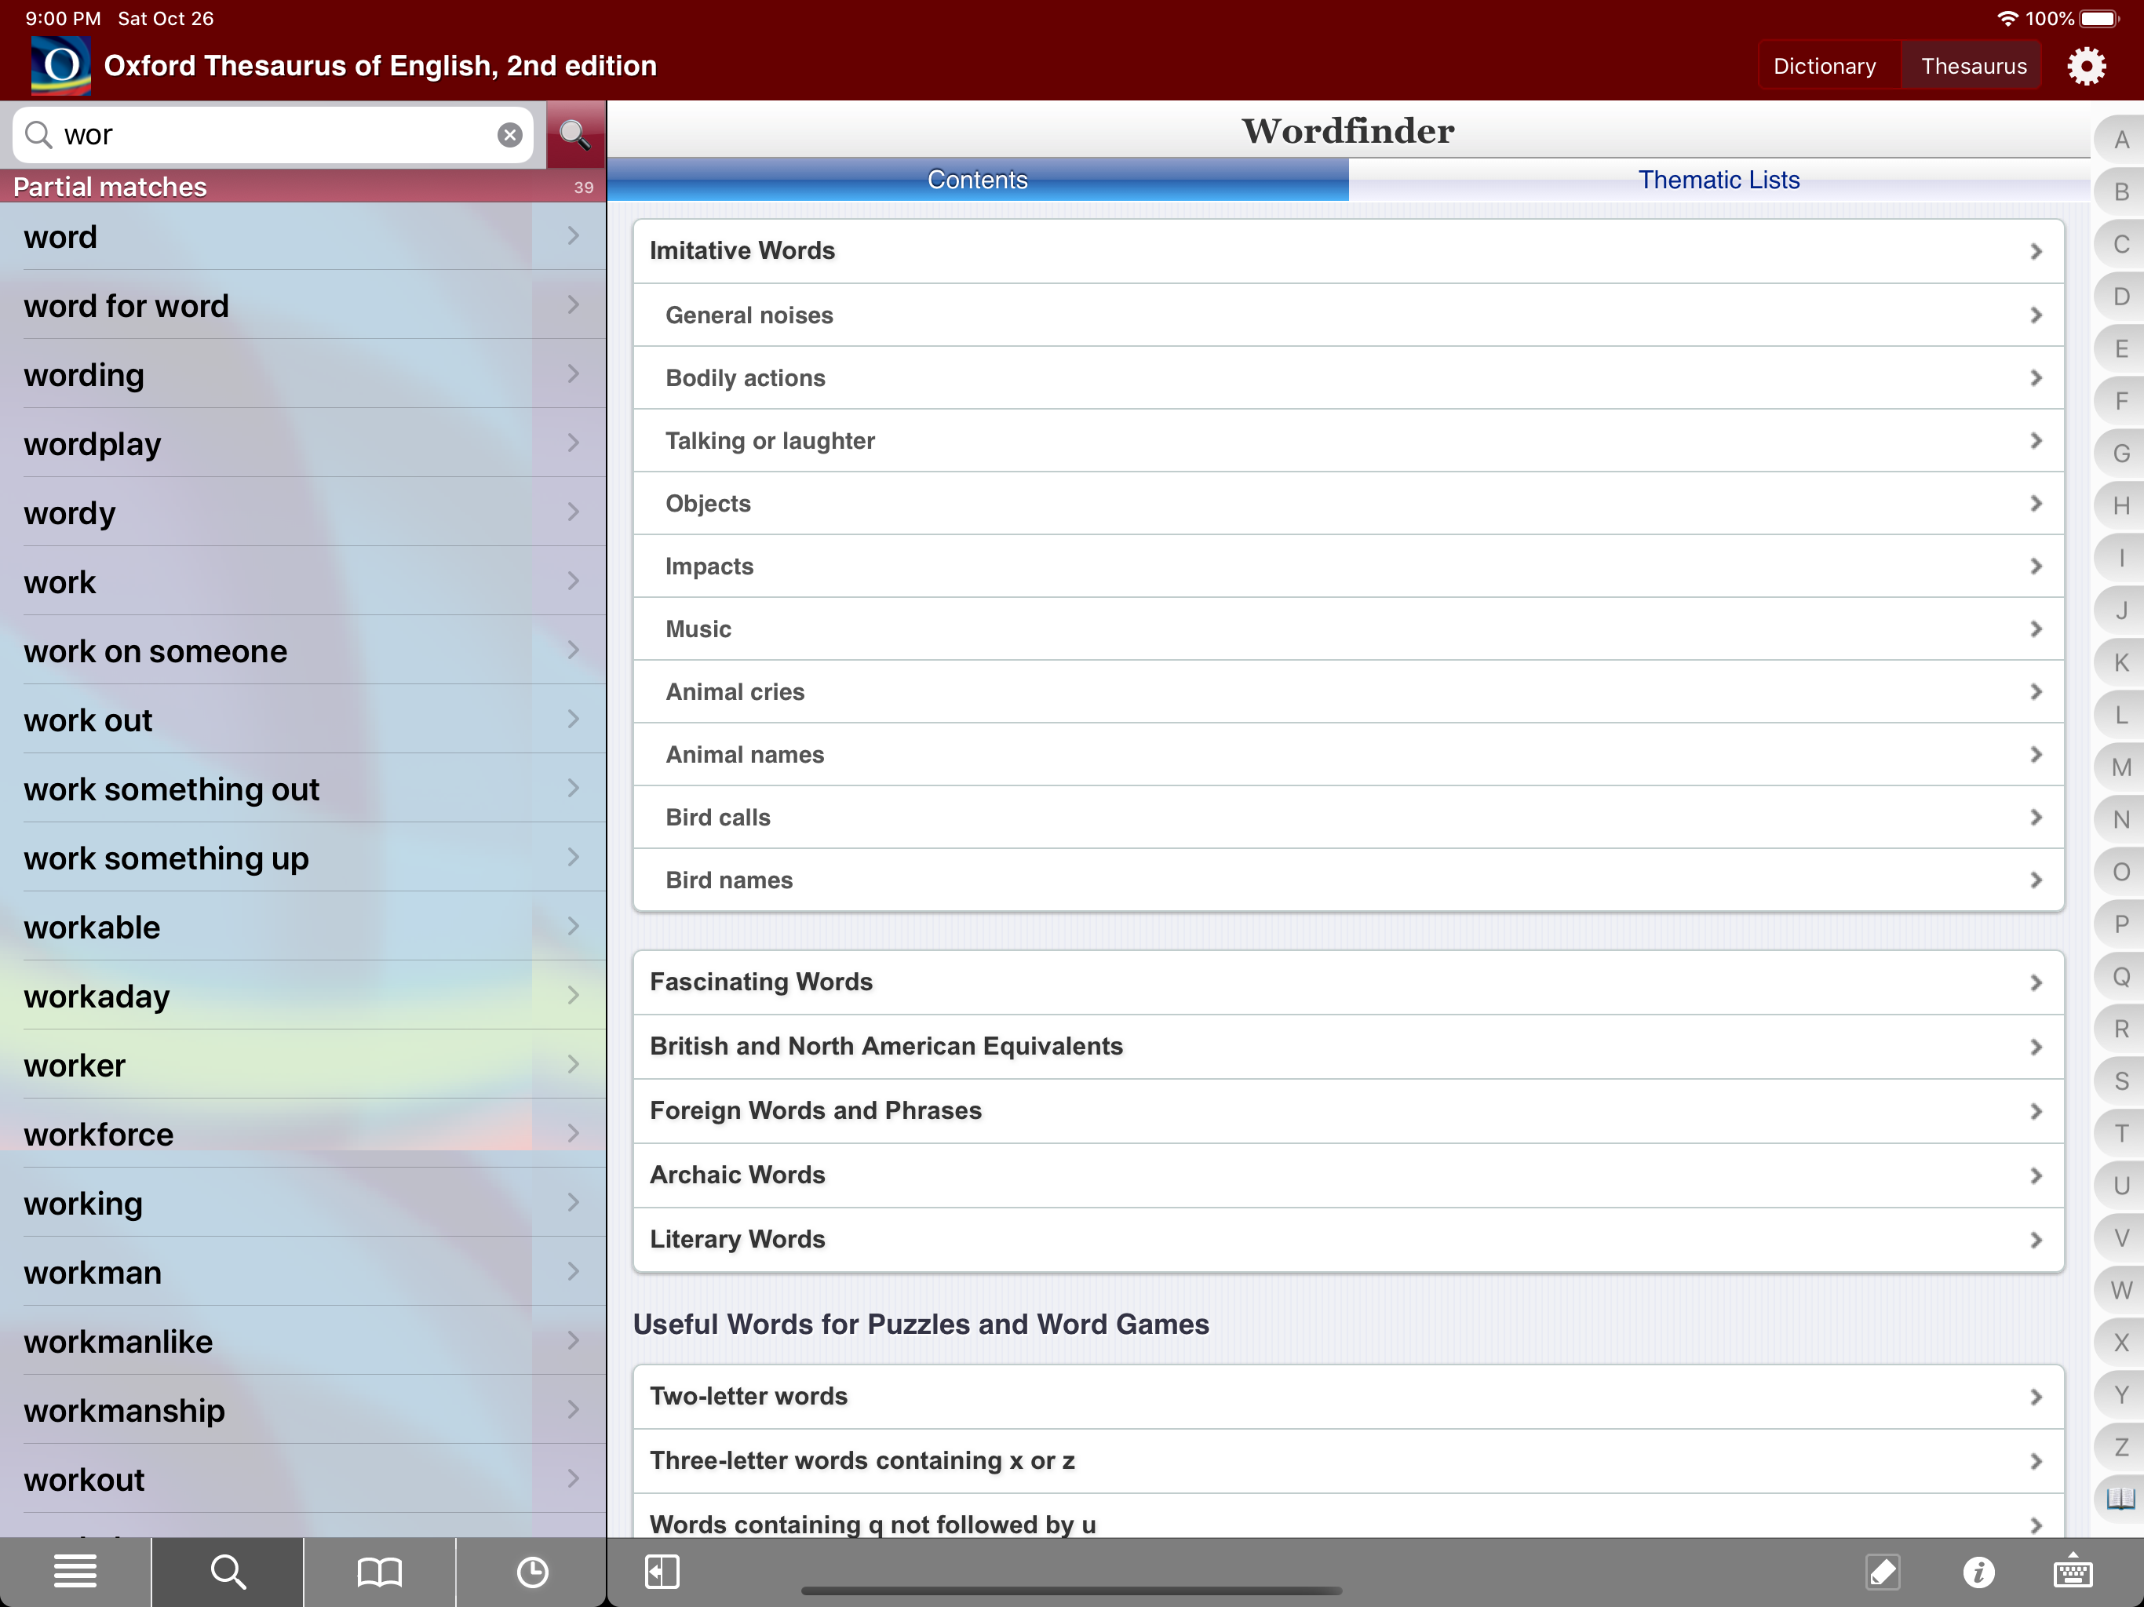Open the history clock icon
This screenshot has width=2144, height=1607.
[532, 1571]
